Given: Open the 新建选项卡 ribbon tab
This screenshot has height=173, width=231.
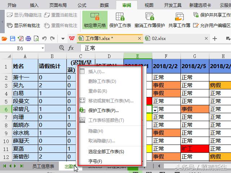Looking at the screenshot, I should (x=200, y=5).
